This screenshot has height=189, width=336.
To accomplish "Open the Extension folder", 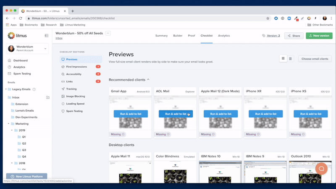I will (x=22, y=104).
